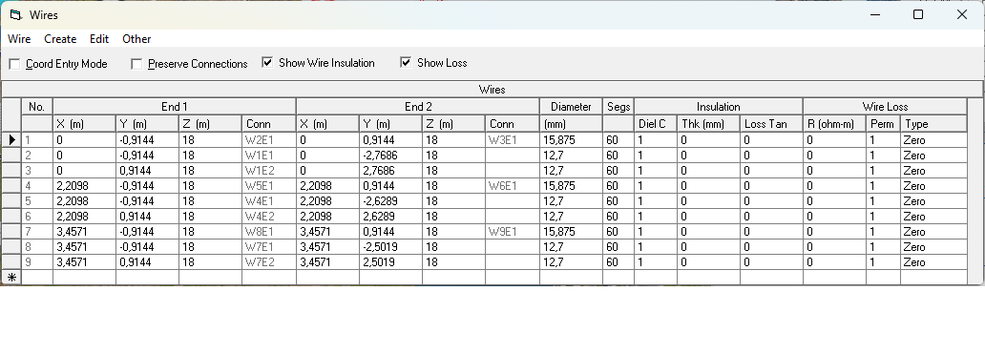Uncheck Show Wire Insulation
This screenshot has height=354, width=985.
point(267,63)
